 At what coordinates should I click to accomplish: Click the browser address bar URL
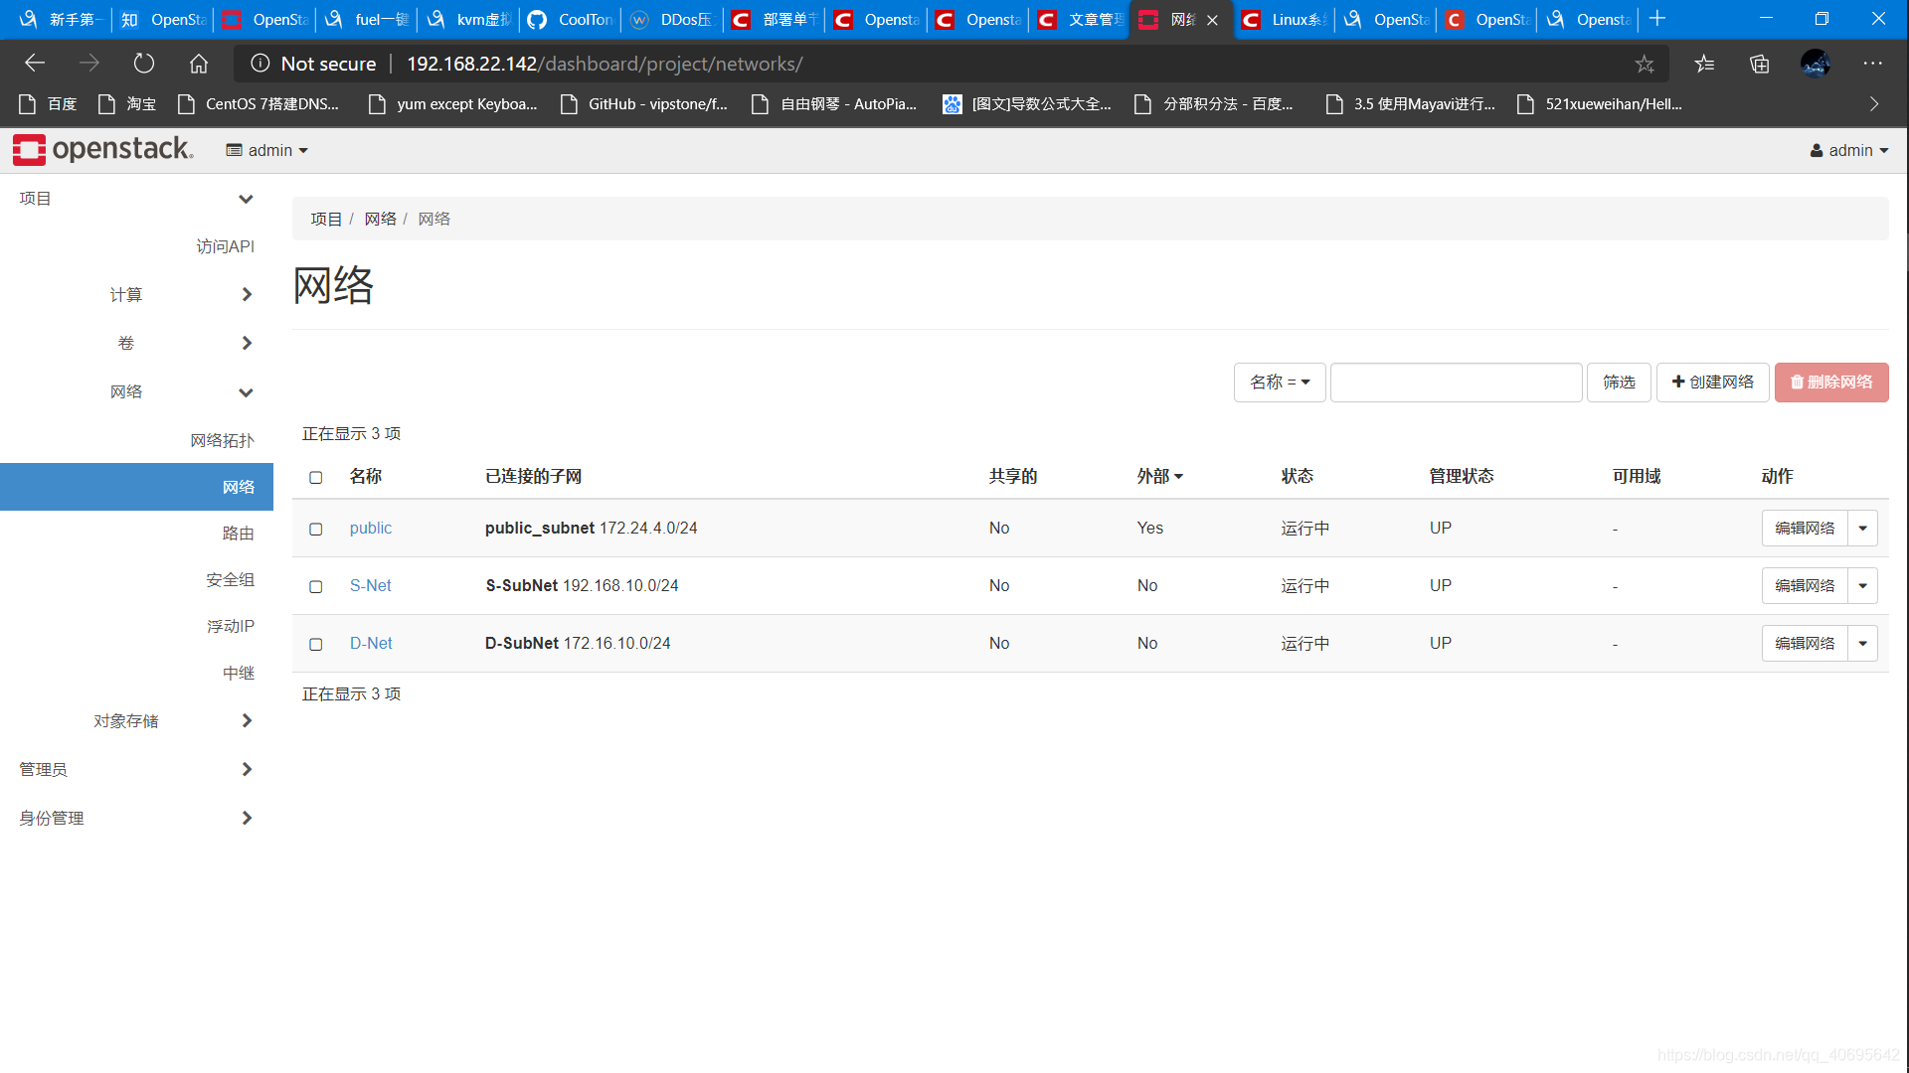coord(605,64)
